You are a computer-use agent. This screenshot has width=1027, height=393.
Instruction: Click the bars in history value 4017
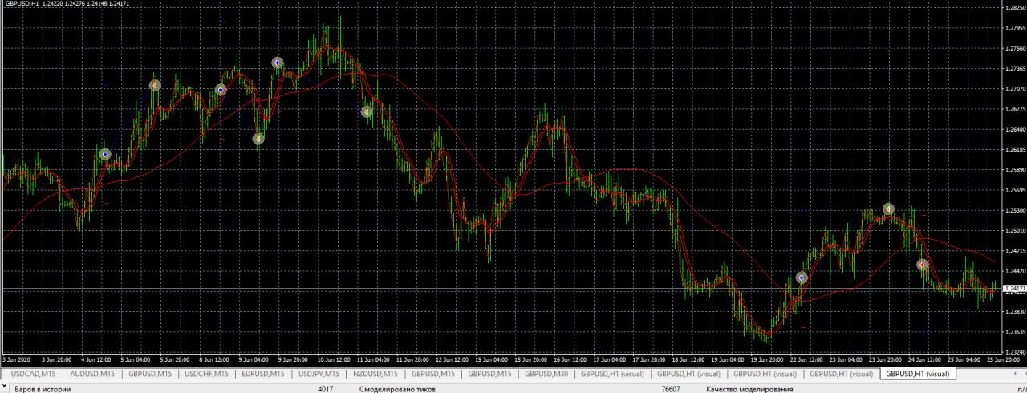pos(326,389)
